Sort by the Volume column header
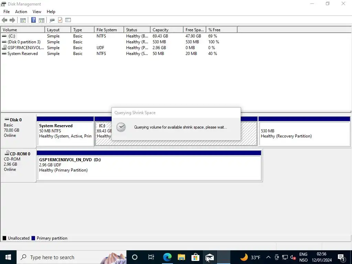 click(x=23, y=30)
